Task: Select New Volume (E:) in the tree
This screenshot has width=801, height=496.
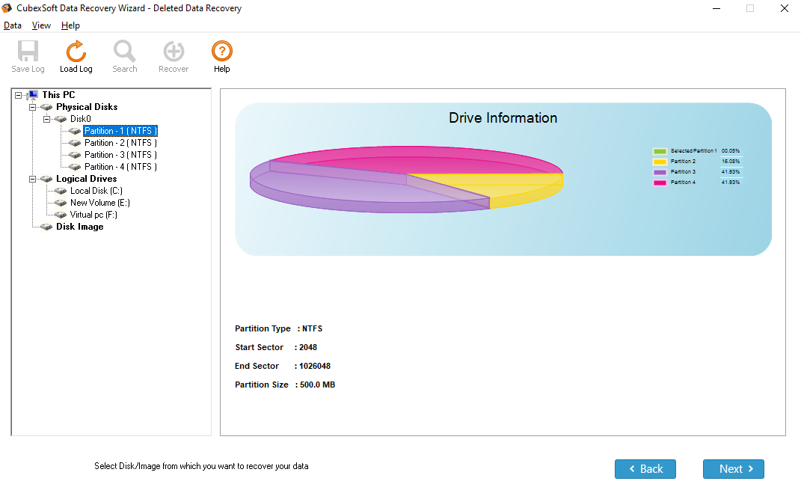Action: coord(100,203)
